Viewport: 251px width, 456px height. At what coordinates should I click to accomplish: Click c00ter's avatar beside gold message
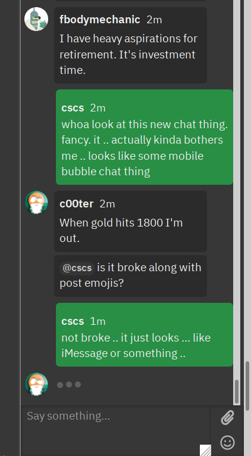[x=36, y=203]
